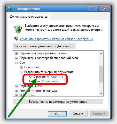The image size is (117, 124).
Task: Expand Параметры фона рабочего стола
Action: 16,53
